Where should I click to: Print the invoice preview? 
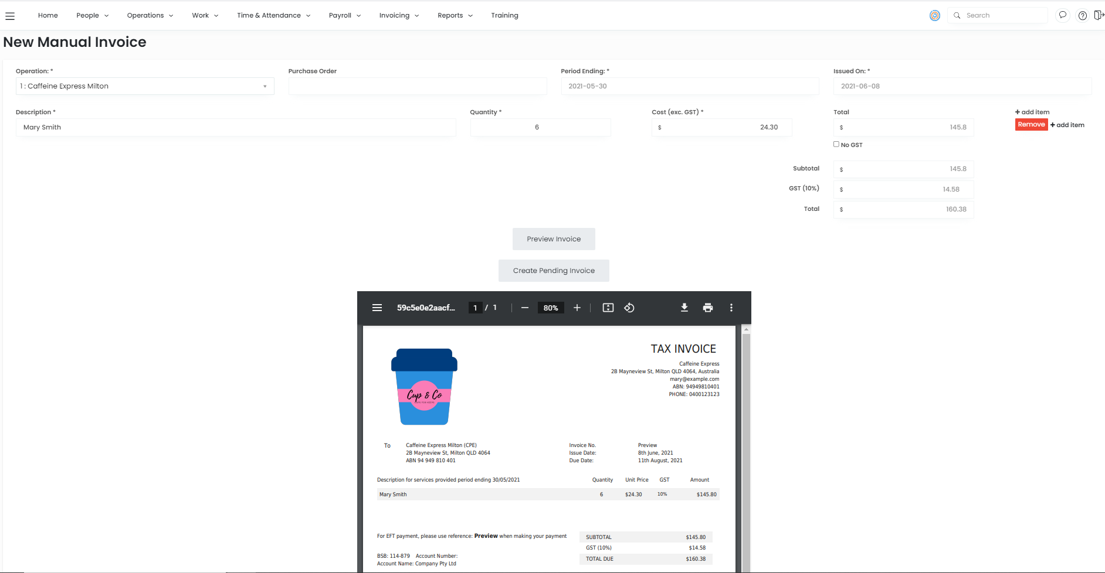[x=708, y=308]
